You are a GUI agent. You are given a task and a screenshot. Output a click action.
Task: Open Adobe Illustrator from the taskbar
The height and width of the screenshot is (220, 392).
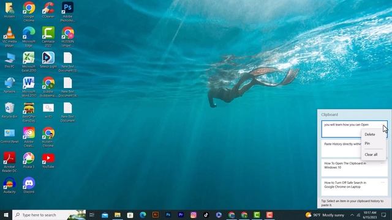(x=155, y=215)
